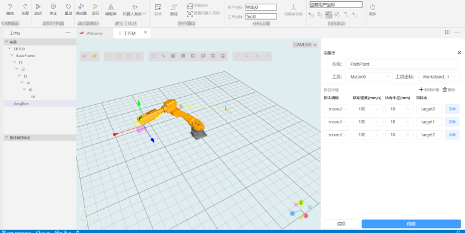The width and height of the screenshot is (465, 233).
Task: Edit the PathPoint name field
Action: pos(402,64)
